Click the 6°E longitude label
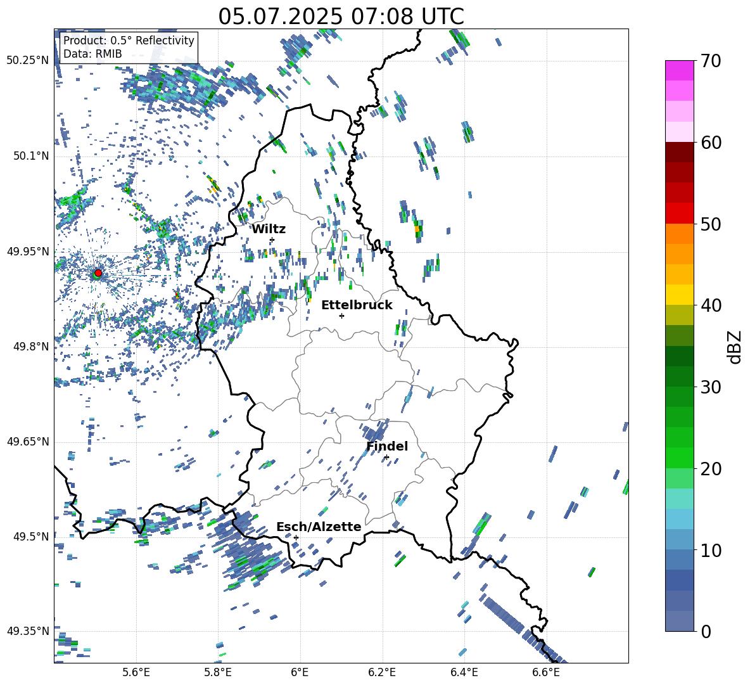 pos(300,672)
